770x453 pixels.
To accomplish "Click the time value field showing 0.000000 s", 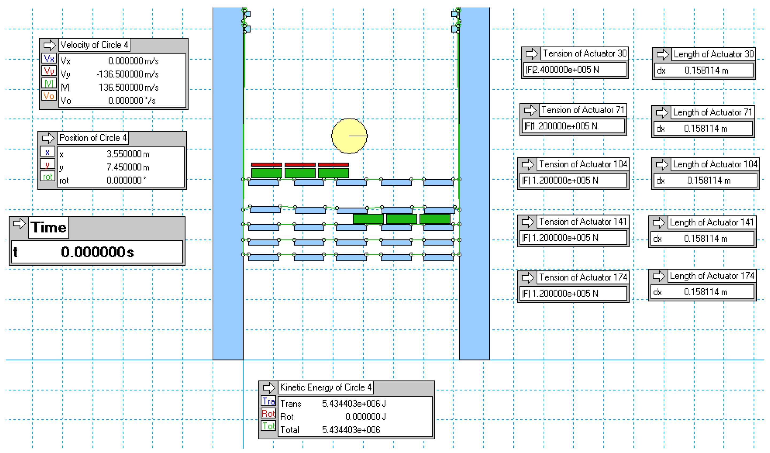I will click(97, 252).
